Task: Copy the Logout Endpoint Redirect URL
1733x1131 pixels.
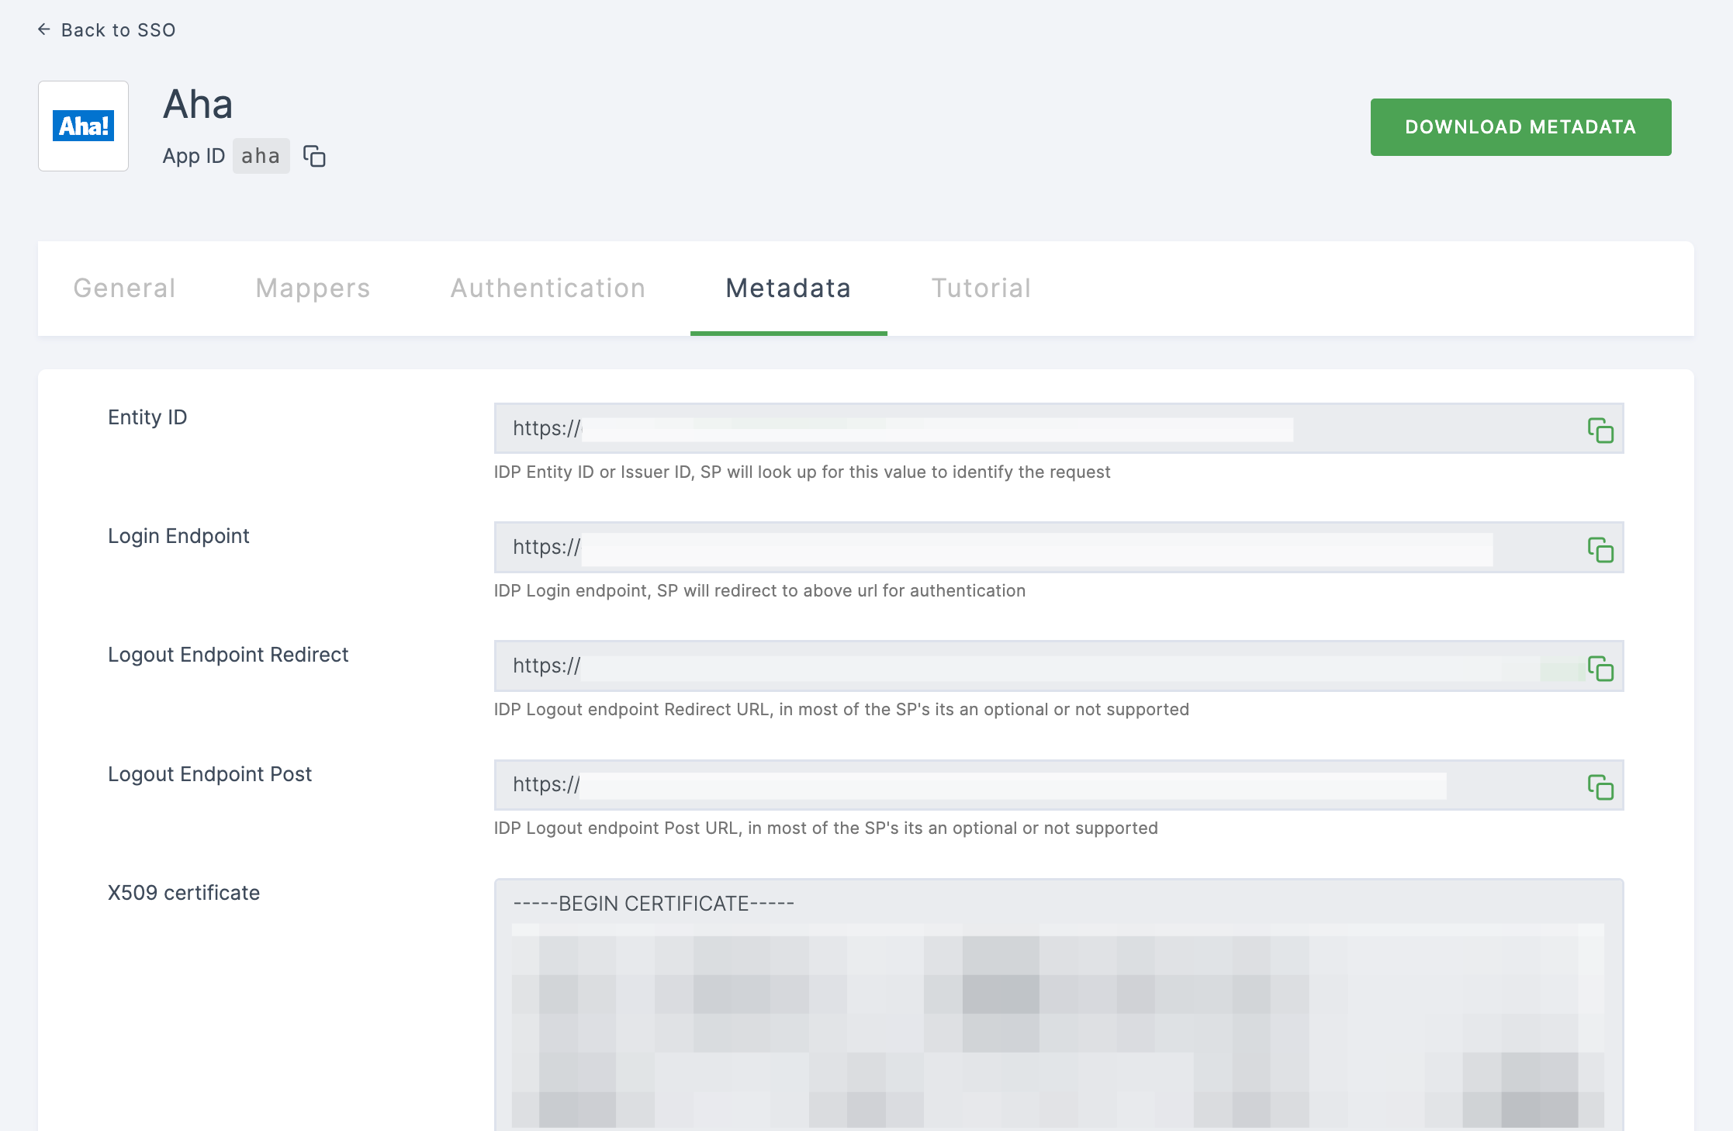Action: pos(1600,668)
